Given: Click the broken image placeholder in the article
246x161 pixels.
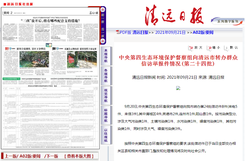Looking at the screenshot, I should click(178, 88).
